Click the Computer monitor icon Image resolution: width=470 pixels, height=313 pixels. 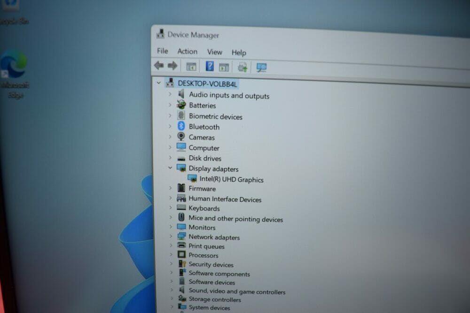(181, 147)
